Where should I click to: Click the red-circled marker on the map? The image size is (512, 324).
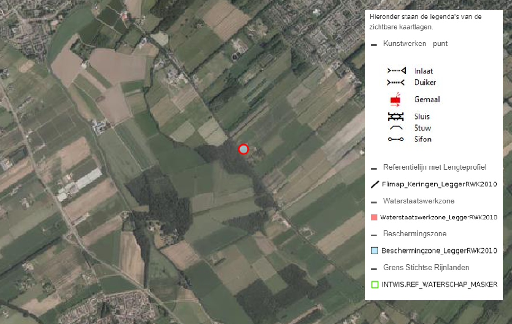point(243,149)
